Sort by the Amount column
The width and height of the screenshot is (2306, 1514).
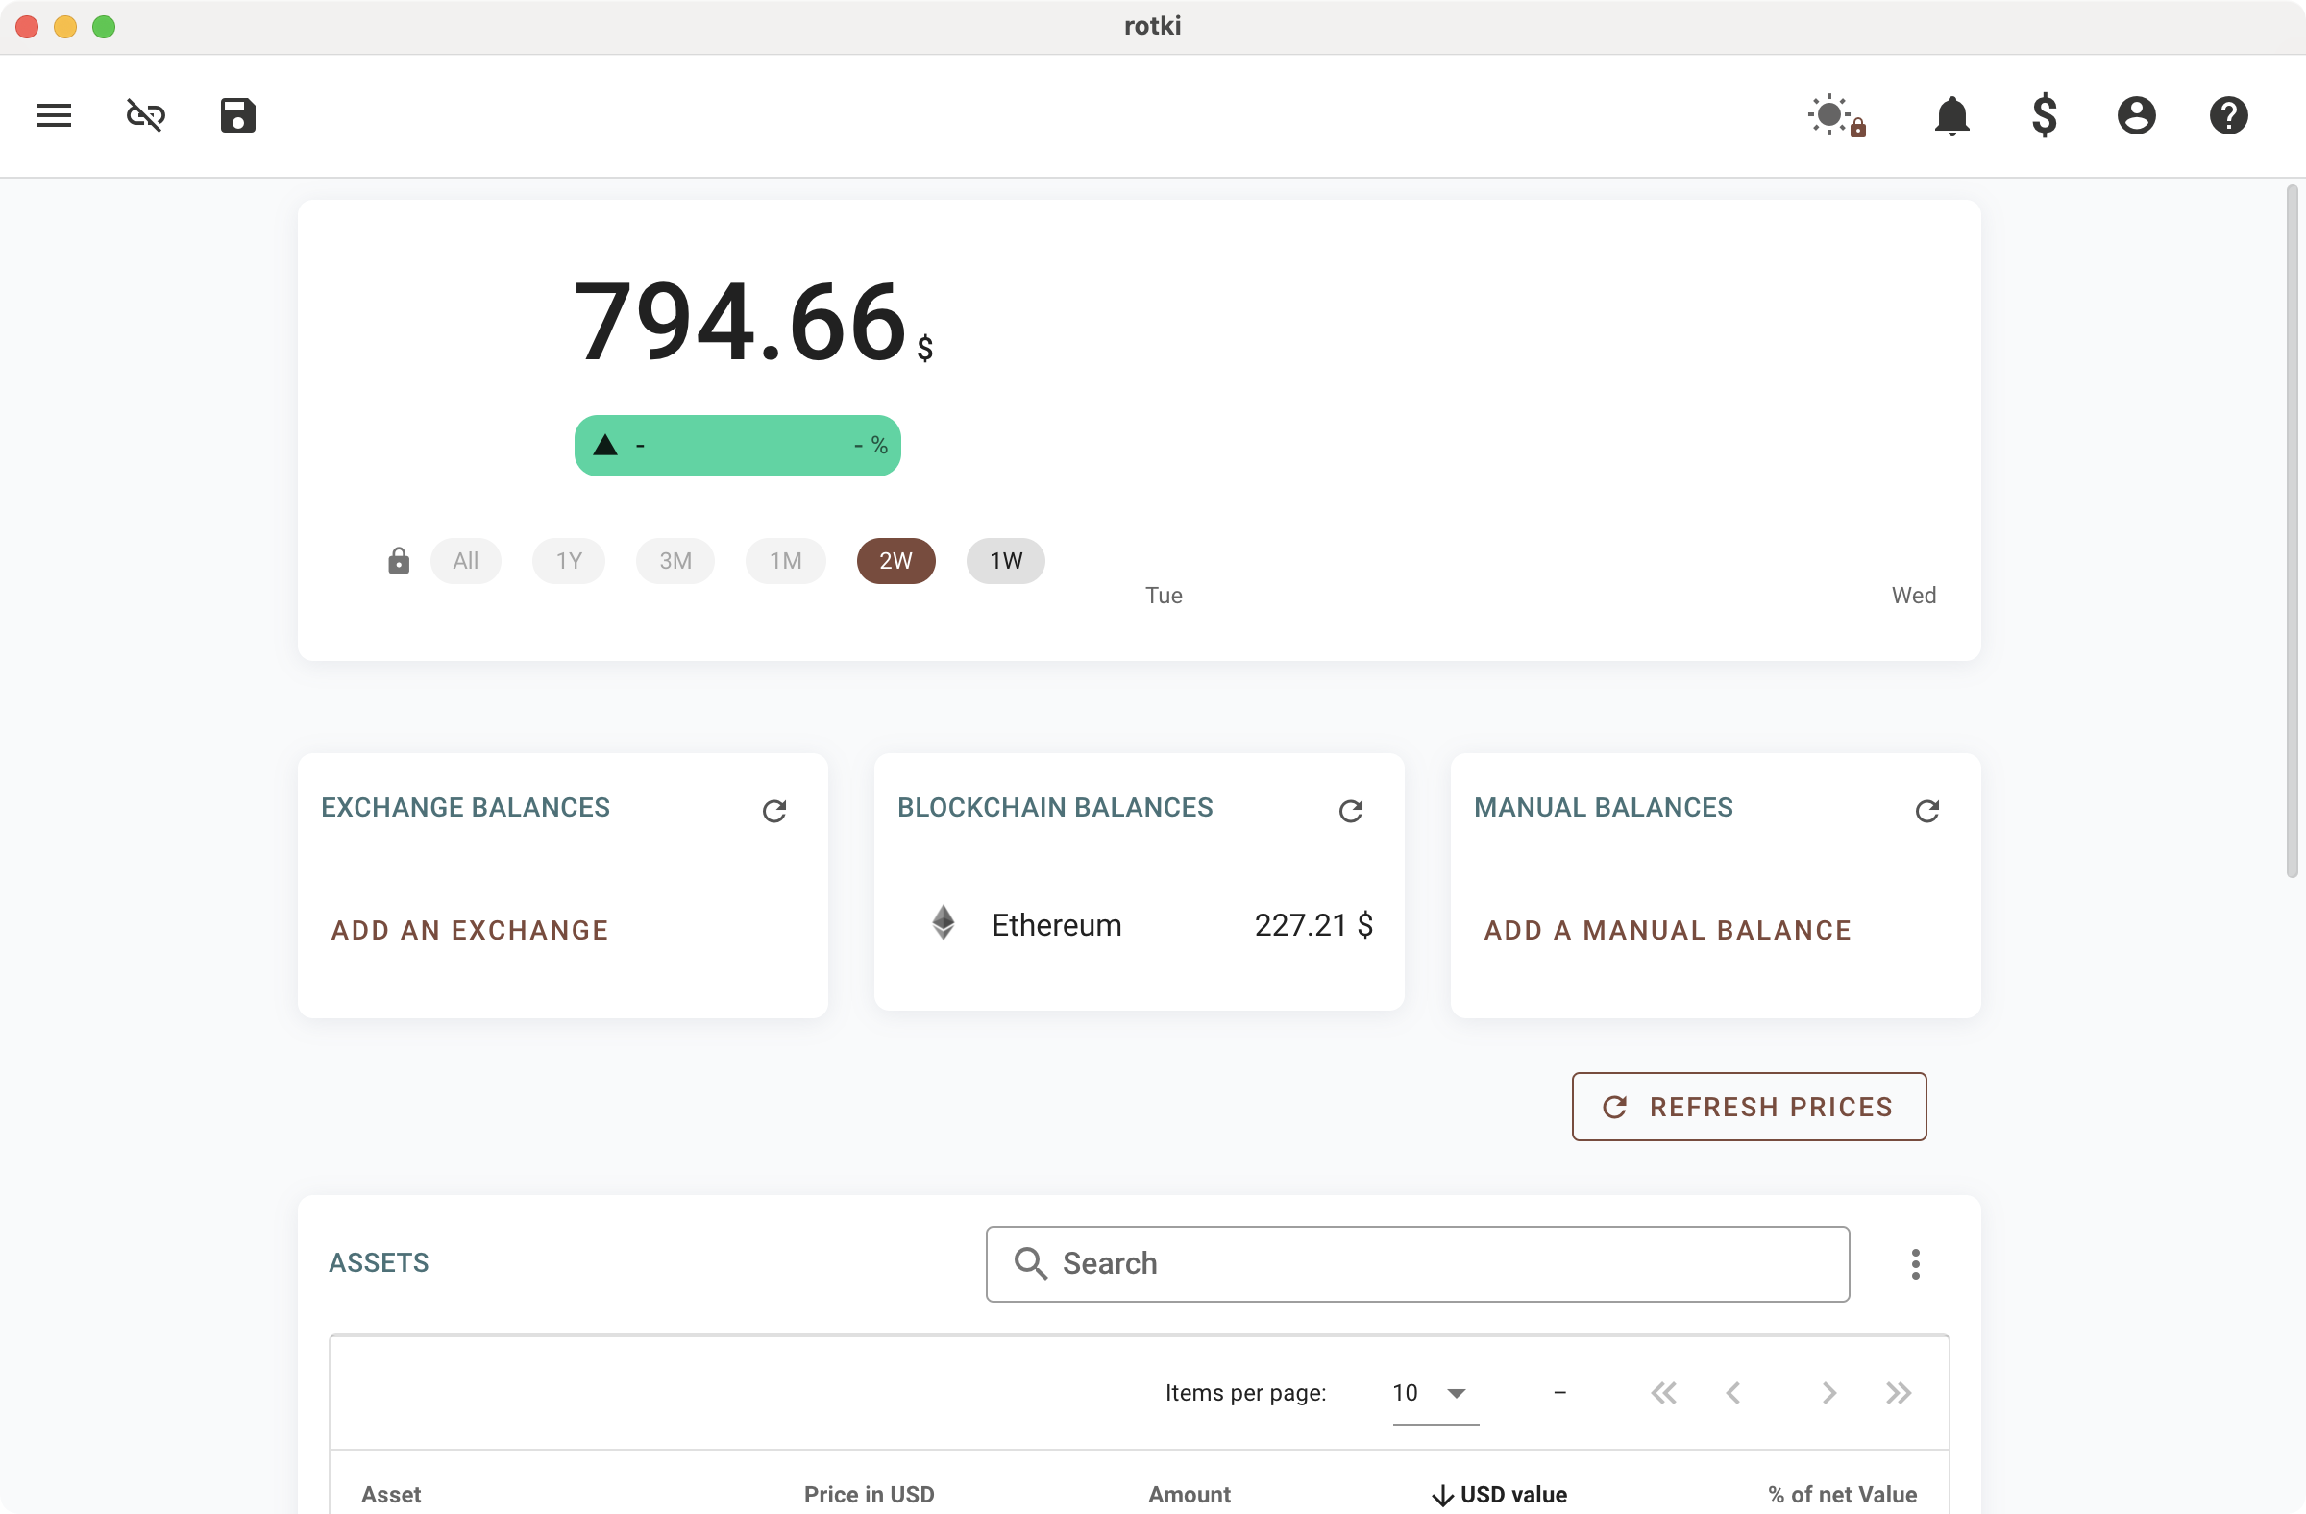[1189, 1494]
